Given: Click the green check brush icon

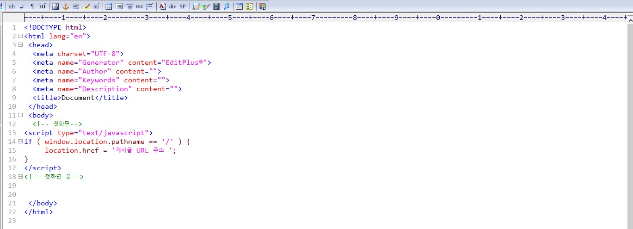Looking at the screenshot, I should point(206,6).
